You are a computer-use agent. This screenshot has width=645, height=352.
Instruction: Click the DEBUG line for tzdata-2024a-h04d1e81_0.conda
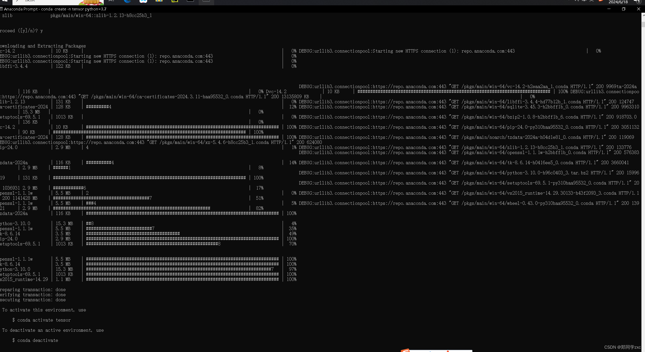click(466, 137)
